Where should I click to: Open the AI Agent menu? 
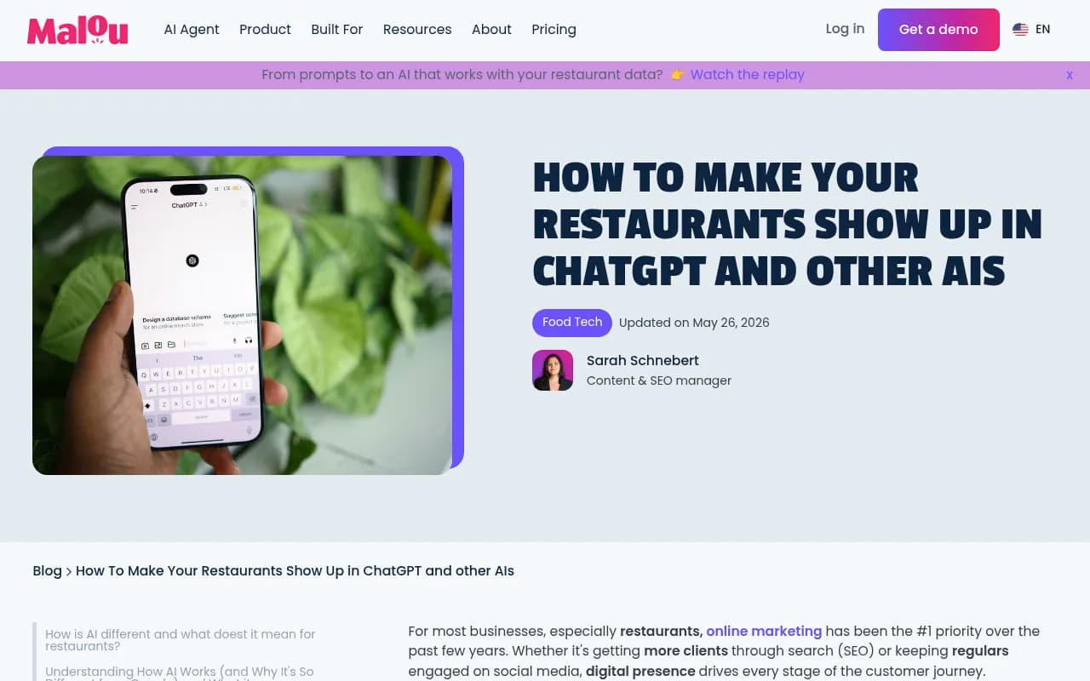pyautogui.click(x=192, y=30)
